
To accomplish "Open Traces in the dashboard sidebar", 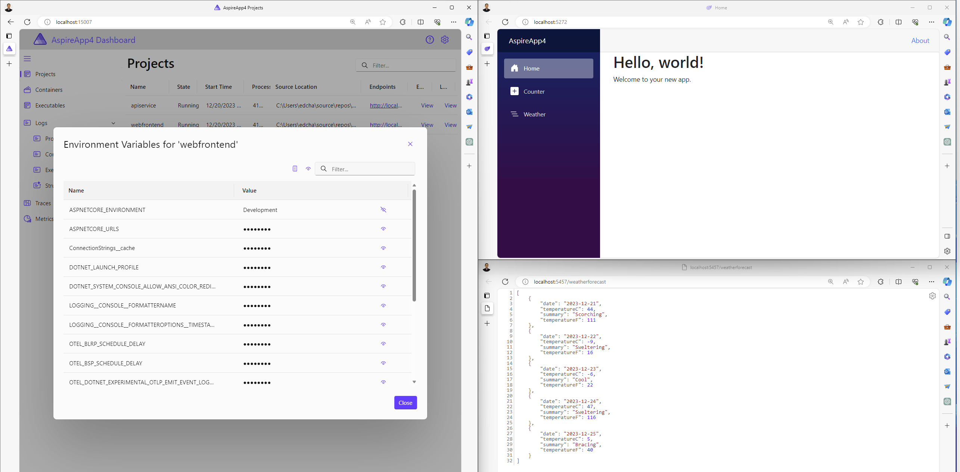I will click(43, 203).
